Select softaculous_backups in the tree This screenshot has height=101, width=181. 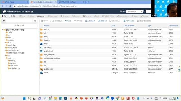[x=16, y=53]
